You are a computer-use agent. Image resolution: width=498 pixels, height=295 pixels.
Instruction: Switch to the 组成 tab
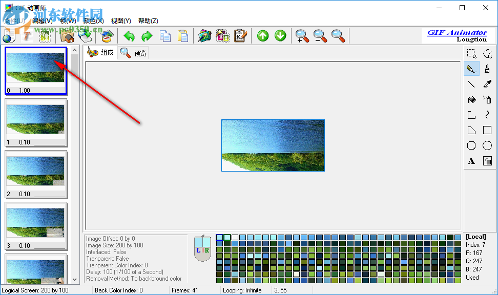[100, 53]
